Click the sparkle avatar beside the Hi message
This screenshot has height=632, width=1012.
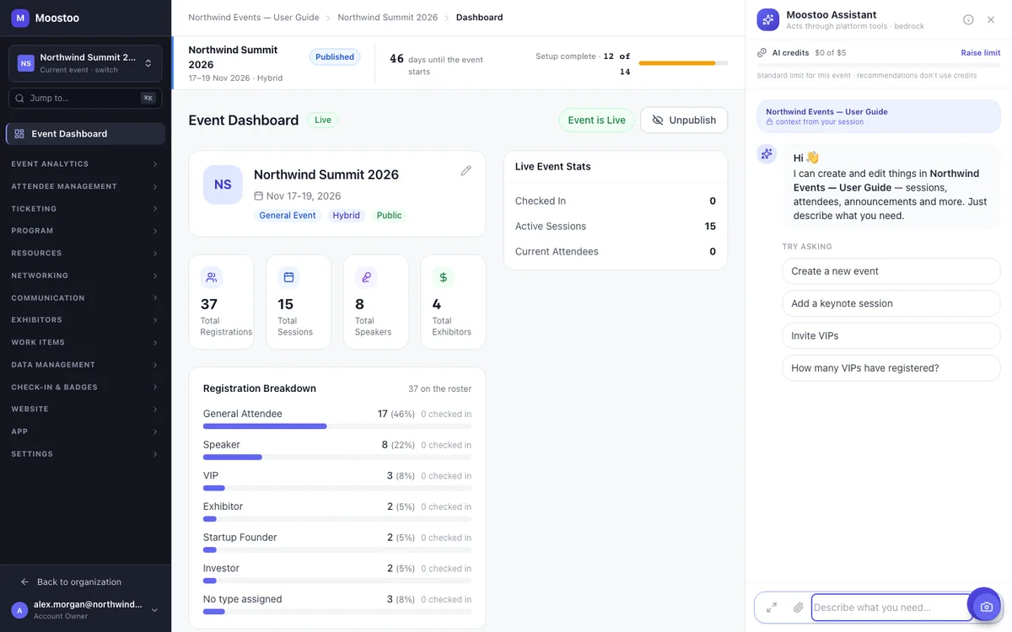coord(767,153)
